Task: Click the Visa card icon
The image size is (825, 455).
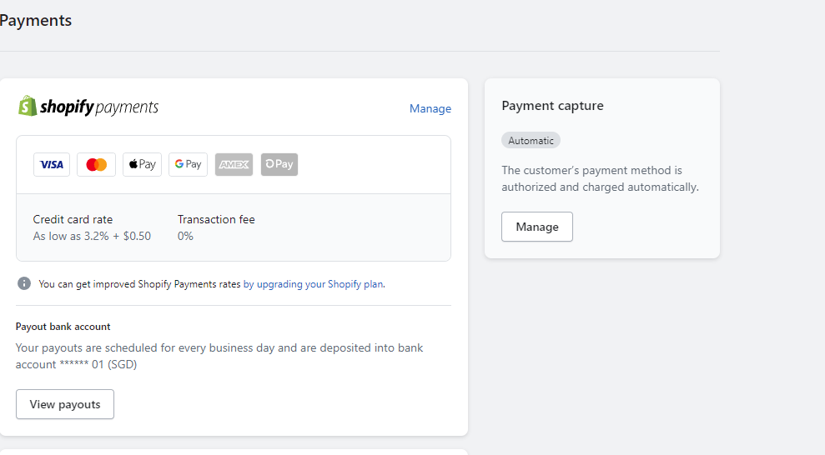Action: pyautogui.click(x=52, y=165)
